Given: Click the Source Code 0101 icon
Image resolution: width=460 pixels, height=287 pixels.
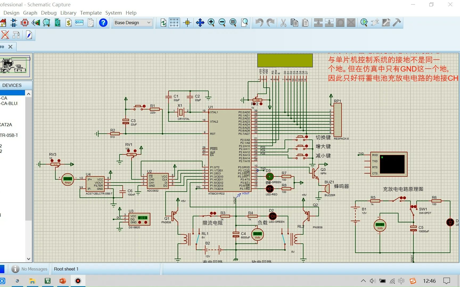Looking at the screenshot, I should [79, 23].
